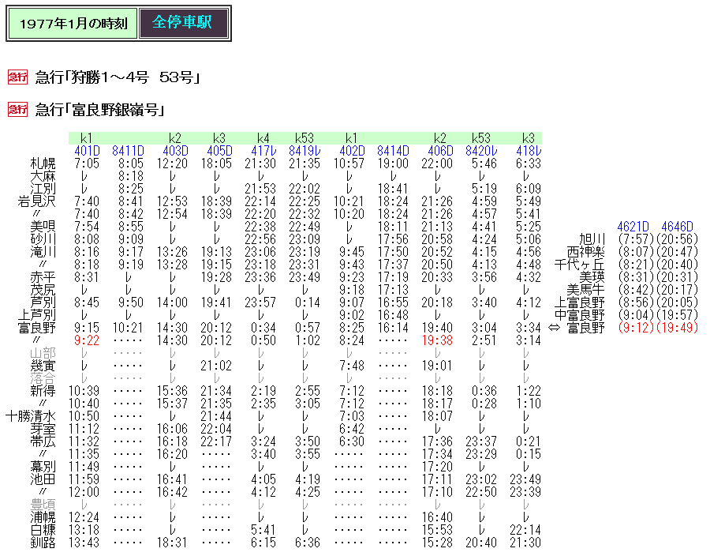Open the 急行「富良野銀嶺号」 heading

coord(99,110)
